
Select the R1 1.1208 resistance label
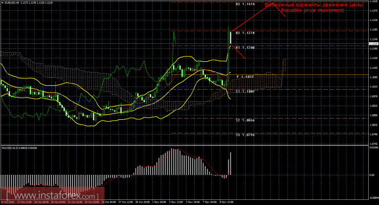245,48
